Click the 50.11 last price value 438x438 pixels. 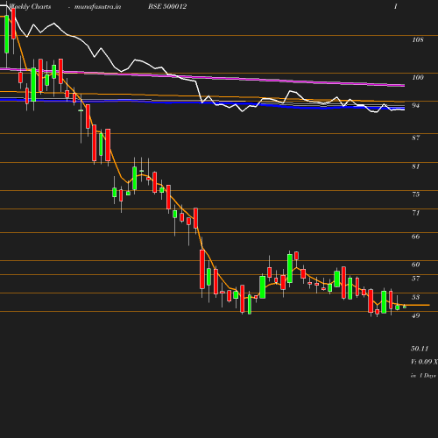[x=420, y=349]
